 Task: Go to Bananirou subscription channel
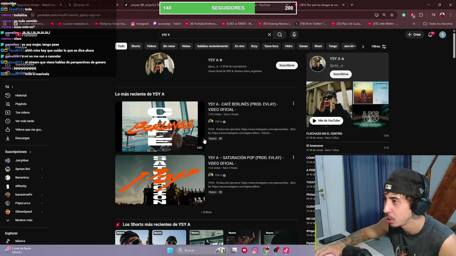click(x=22, y=177)
